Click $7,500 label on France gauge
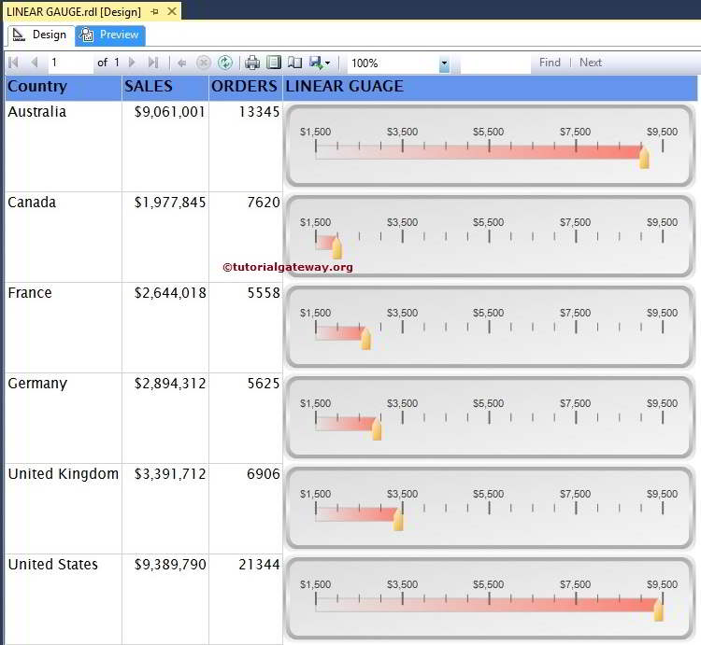Screen dimensions: 701x645 click(x=576, y=313)
